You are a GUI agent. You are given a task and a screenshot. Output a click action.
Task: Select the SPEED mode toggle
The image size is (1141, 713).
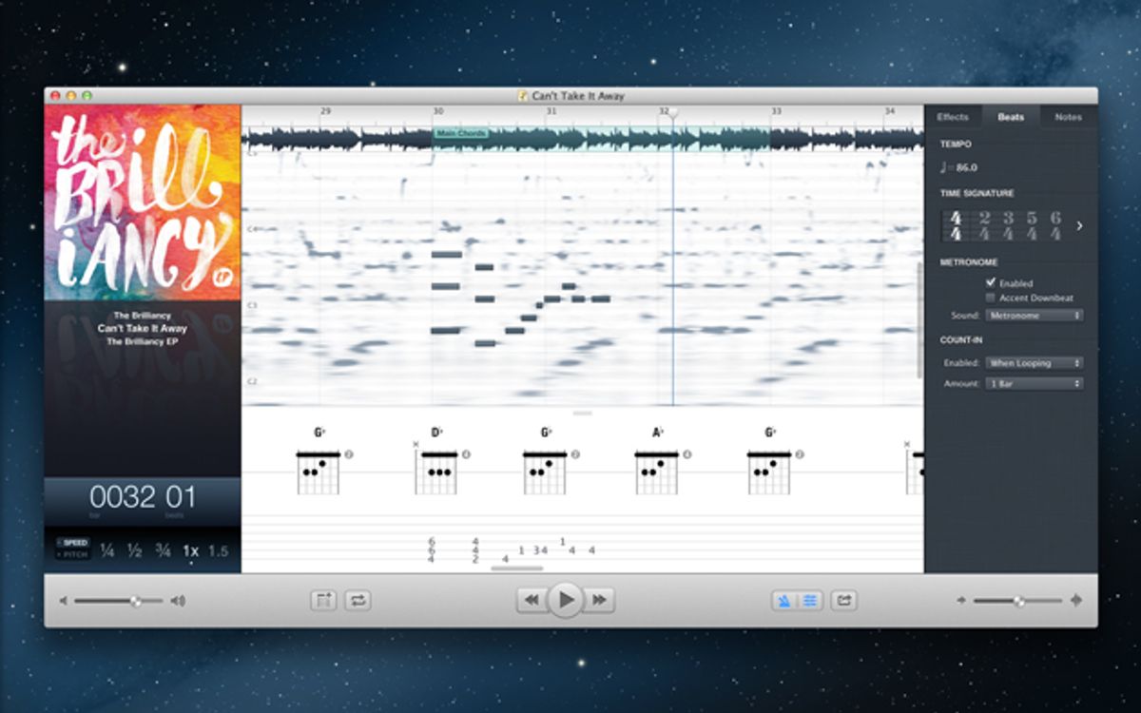[73, 543]
